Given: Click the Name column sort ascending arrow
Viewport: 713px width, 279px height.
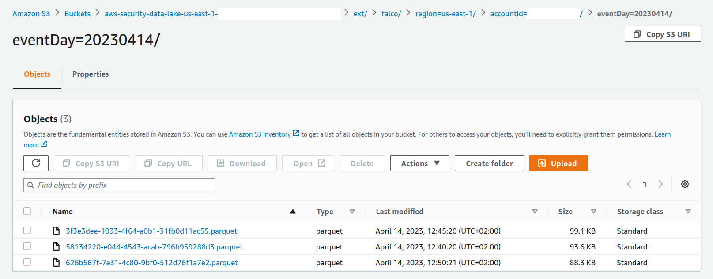Looking at the screenshot, I should coord(293,212).
